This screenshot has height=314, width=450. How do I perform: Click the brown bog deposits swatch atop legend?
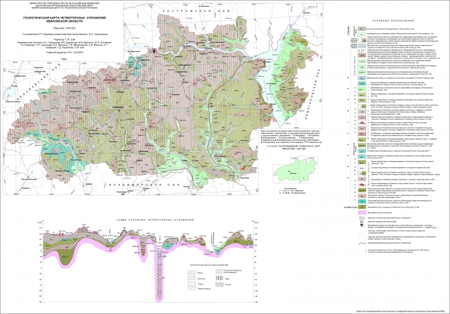point(362,29)
